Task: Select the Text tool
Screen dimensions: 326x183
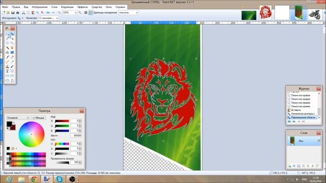Action: [x=8, y=71]
